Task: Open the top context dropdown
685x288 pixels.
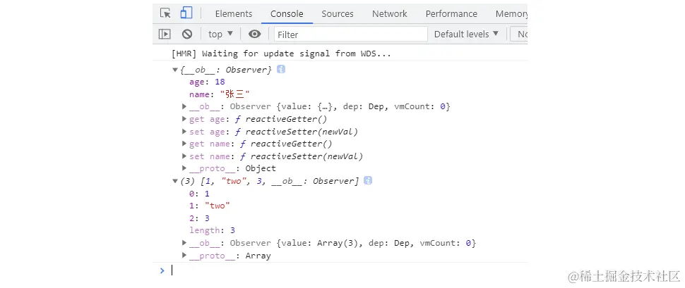Action: [x=220, y=34]
